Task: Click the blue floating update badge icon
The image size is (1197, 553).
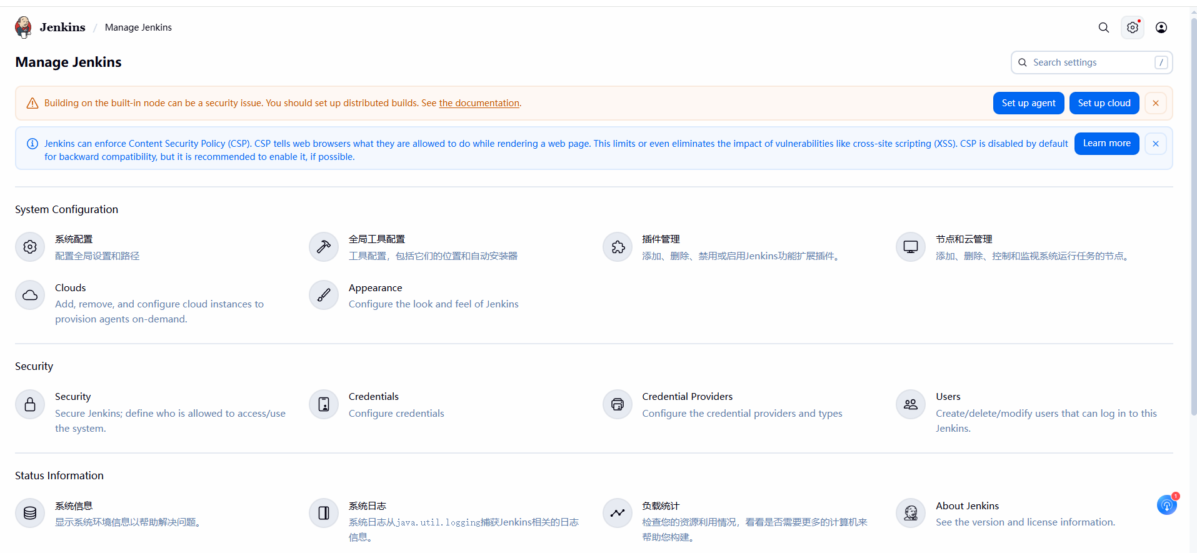Action: pyautogui.click(x=1167, y=504)
